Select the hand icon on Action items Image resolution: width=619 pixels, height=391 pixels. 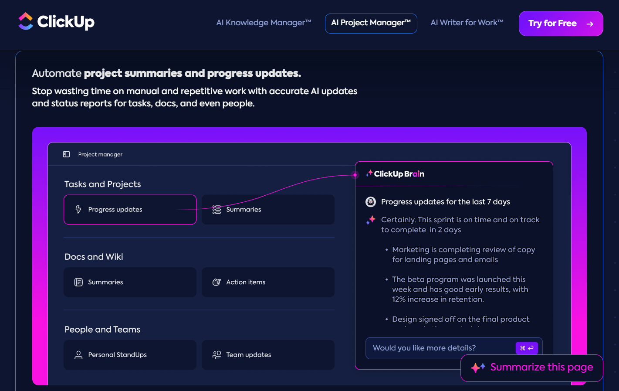coord(216,282)
